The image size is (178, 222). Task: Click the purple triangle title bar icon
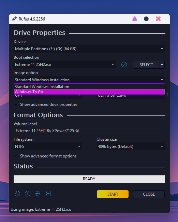135,19
